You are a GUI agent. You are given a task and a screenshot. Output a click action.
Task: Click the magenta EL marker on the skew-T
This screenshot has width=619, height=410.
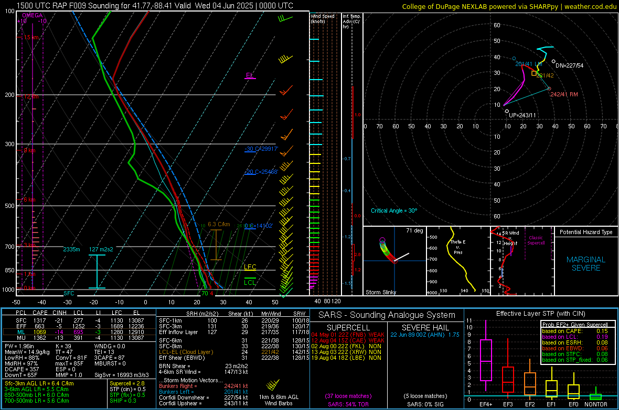coord(250,75)
